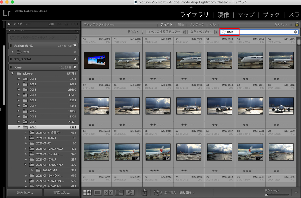Collapse the picture folder tree

12,73
